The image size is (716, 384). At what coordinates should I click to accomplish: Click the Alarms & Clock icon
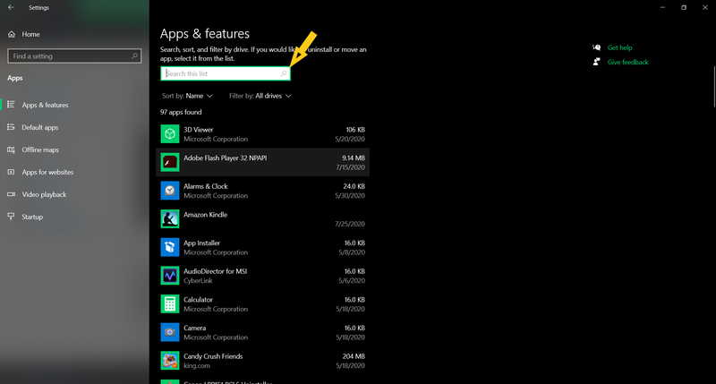pos(170,191)
